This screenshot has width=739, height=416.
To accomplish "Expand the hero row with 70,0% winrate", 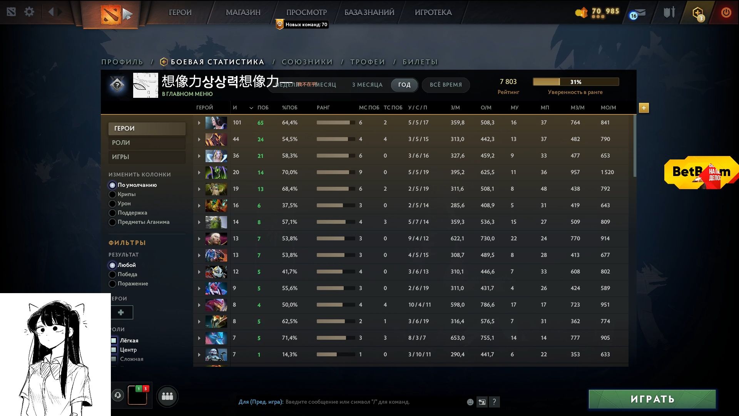I will (199, 173).
